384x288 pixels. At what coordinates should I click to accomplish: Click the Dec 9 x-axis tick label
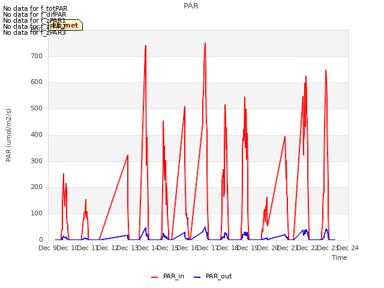(48, 248)
